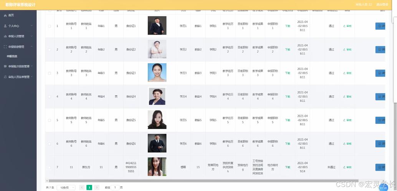Image resolution: width=397 pixels, height=191 pixels.
Task: Click the 下载 link in row 3
Action: click(287, 73)
